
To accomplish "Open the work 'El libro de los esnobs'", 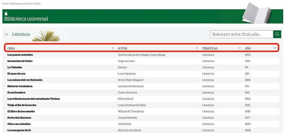I will (21, 111).
